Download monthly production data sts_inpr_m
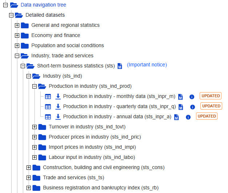 (58, 96)
